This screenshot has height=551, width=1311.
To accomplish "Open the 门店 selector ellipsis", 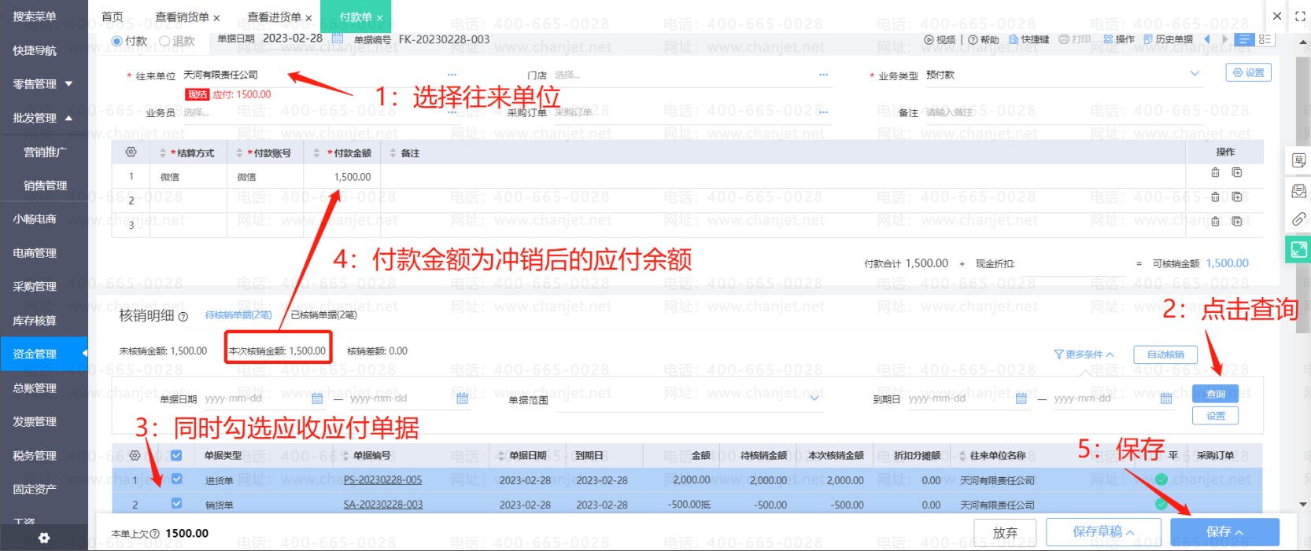I will coord(823,75).
